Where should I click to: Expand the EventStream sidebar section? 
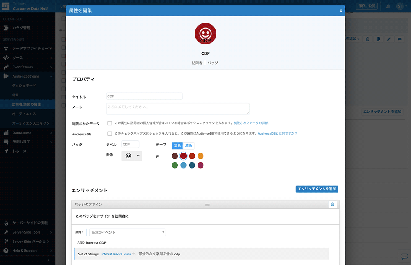pos(28,67)
